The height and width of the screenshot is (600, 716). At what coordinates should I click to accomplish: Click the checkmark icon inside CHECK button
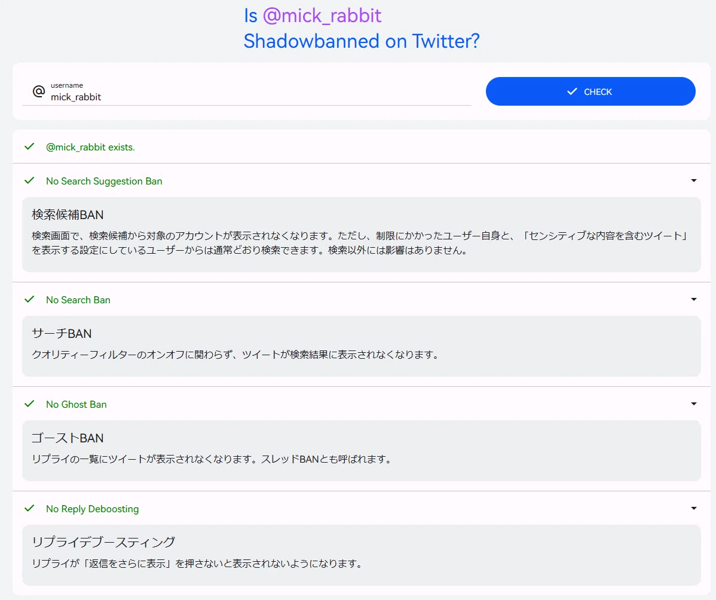coord(572,92)
